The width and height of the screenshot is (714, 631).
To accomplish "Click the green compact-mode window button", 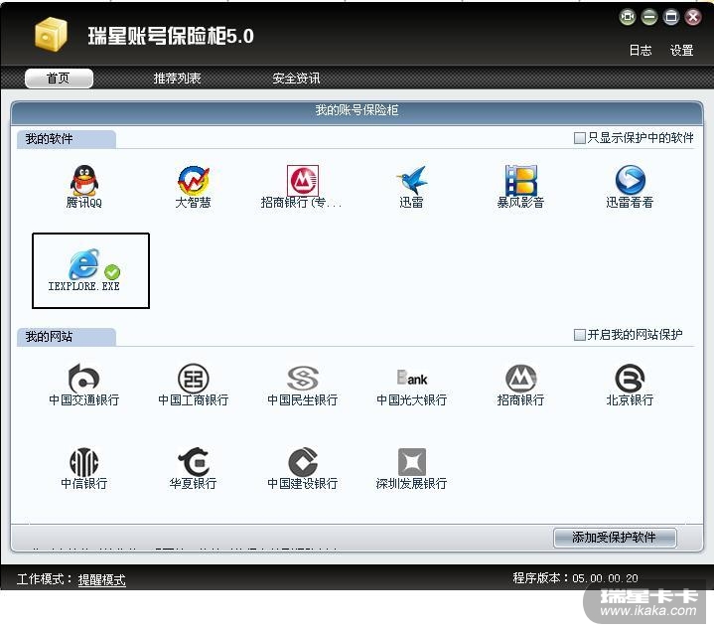I will pos(628,17).
